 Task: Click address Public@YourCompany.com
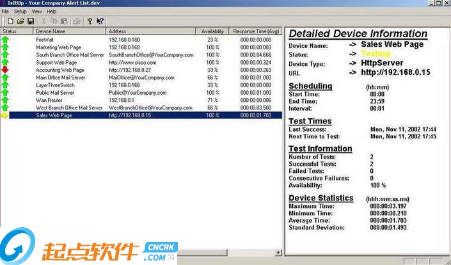coord(138,93)
